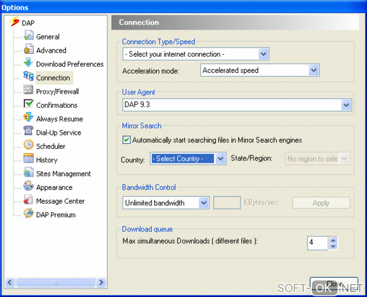
Task: Open the Confirmations options page
Action: coord(56,105)
